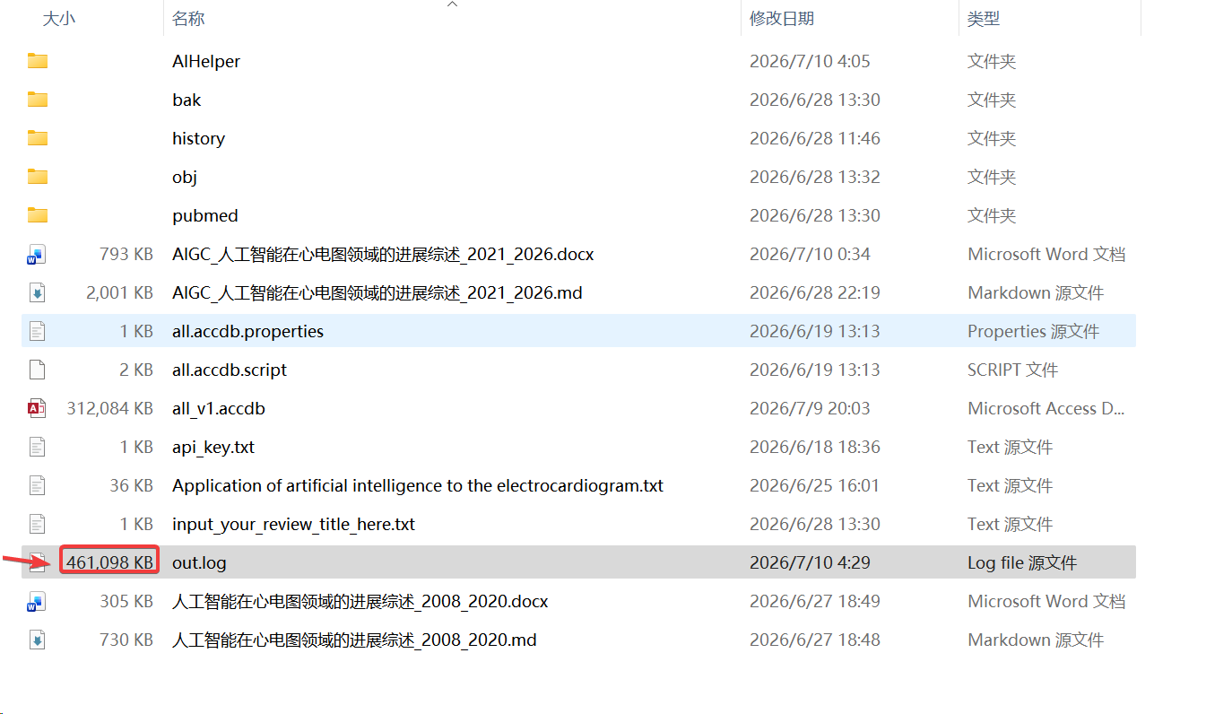Select the Word icon of 2008_2020.docx
Viewport: 1232px width, 714px height.
[37, 601]
